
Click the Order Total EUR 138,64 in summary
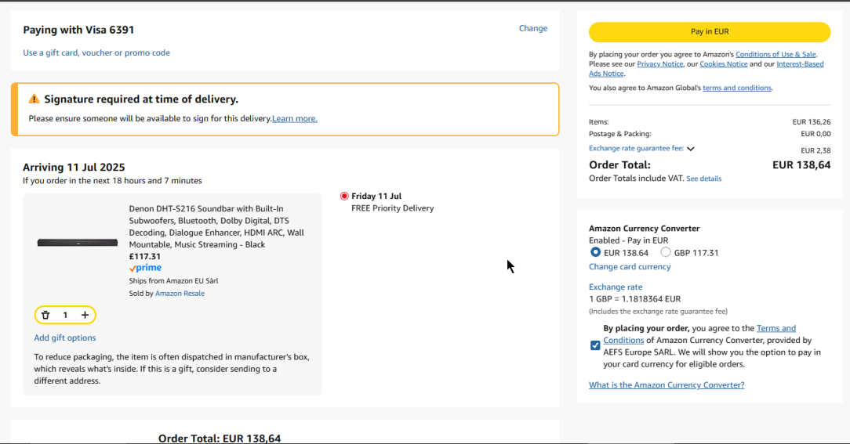[801, 165]
